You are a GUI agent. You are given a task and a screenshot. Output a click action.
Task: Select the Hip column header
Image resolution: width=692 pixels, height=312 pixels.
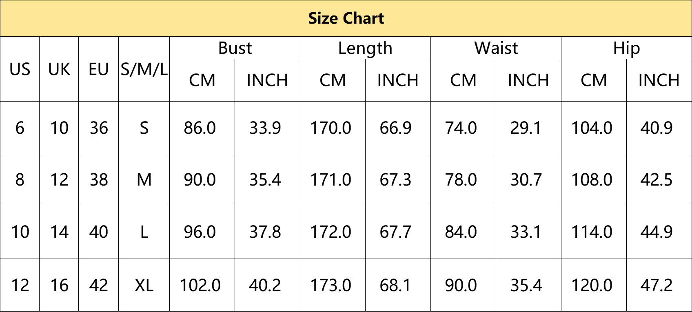click(626, 48)
